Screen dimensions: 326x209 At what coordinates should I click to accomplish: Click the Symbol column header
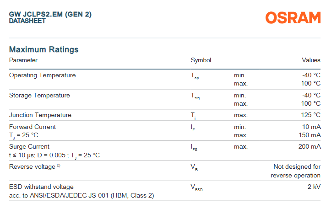click(x=201, y=60)
